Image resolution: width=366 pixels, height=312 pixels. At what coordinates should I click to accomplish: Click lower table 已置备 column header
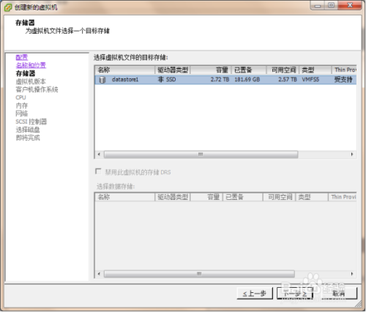tap(243, 197)
